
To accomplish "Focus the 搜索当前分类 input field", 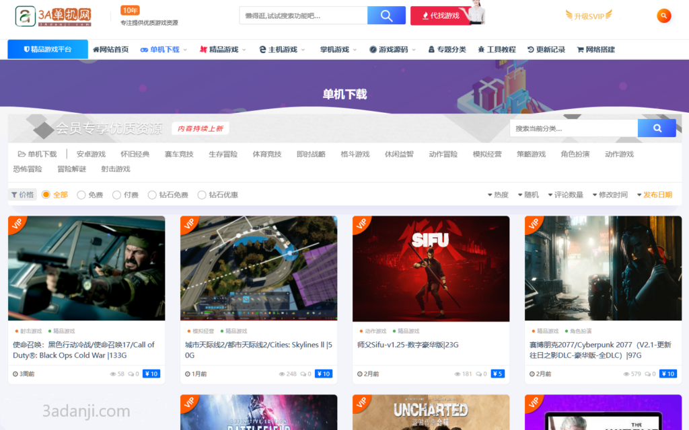I will pos(574,128).
